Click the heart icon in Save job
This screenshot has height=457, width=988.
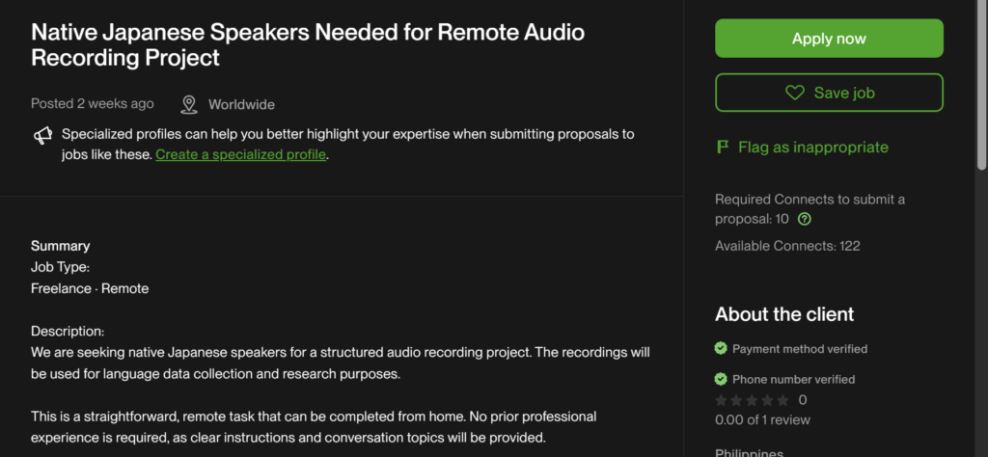(x=794, y=93)
